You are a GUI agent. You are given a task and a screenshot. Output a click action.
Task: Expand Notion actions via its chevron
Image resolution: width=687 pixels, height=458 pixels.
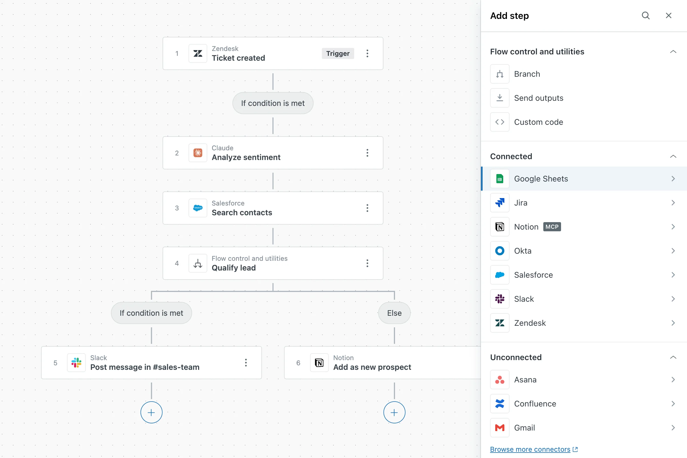[x=673, y=227]
